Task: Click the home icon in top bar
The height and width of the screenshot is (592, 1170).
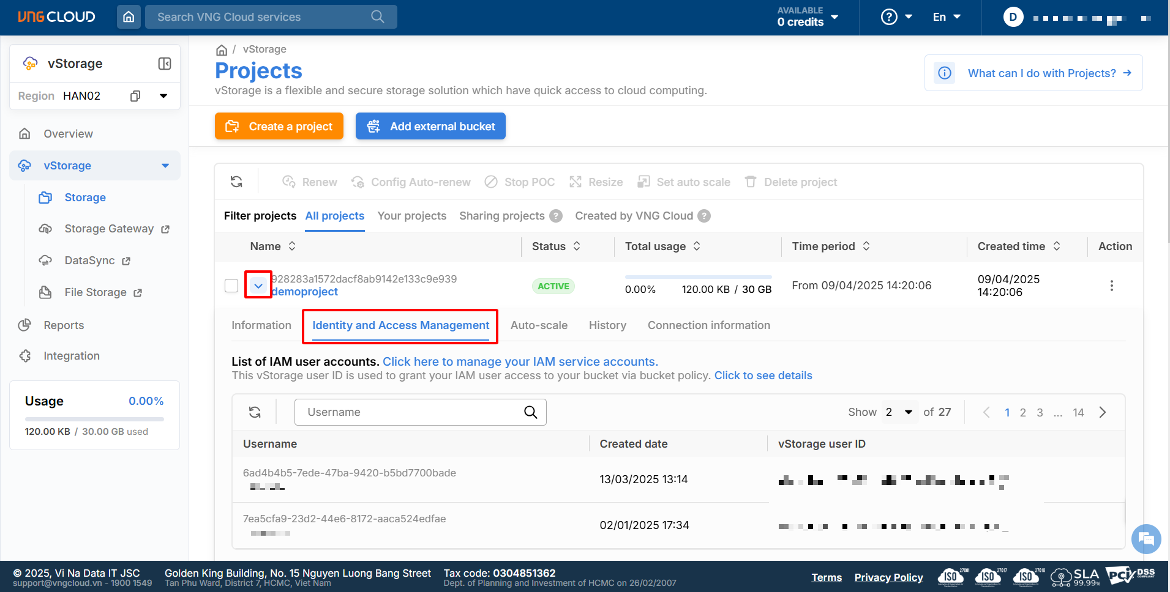Action: coord(129,17)
